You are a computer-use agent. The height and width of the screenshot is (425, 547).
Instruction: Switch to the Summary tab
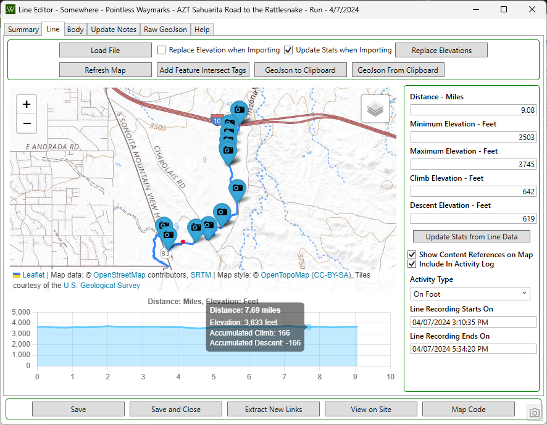click(x=23, y=30)
